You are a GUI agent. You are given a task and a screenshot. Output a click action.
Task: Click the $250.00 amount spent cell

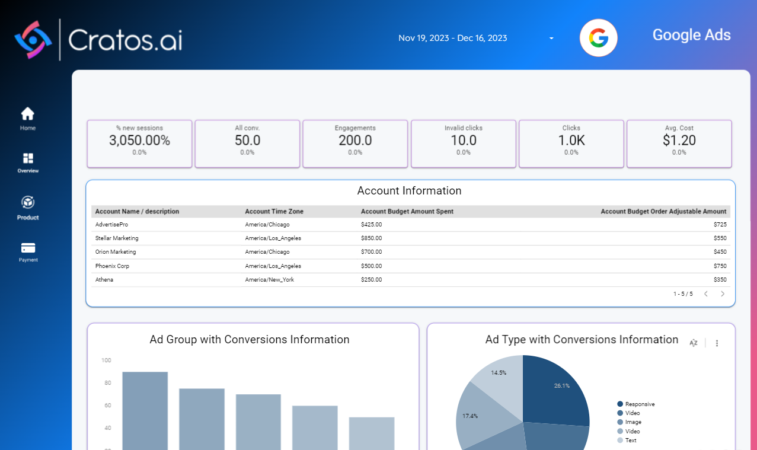pos(371,280)
